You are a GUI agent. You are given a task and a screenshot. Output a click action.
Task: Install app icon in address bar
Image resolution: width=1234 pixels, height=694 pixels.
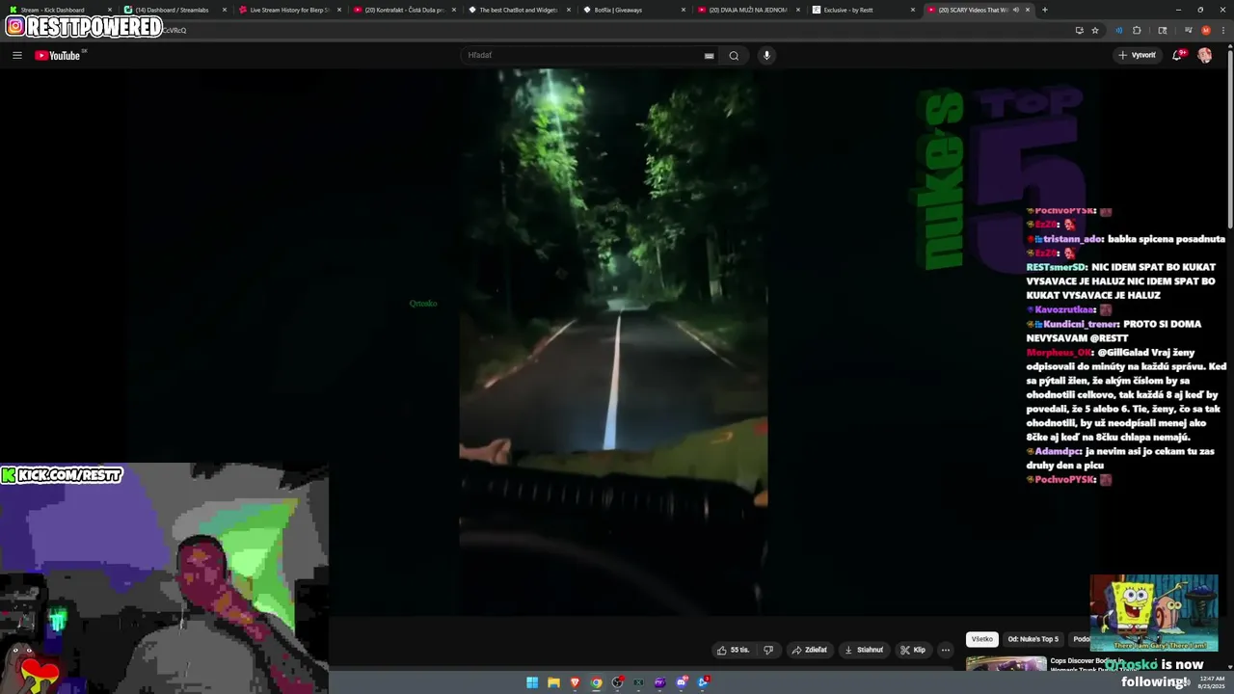[x=1079, y=30]
